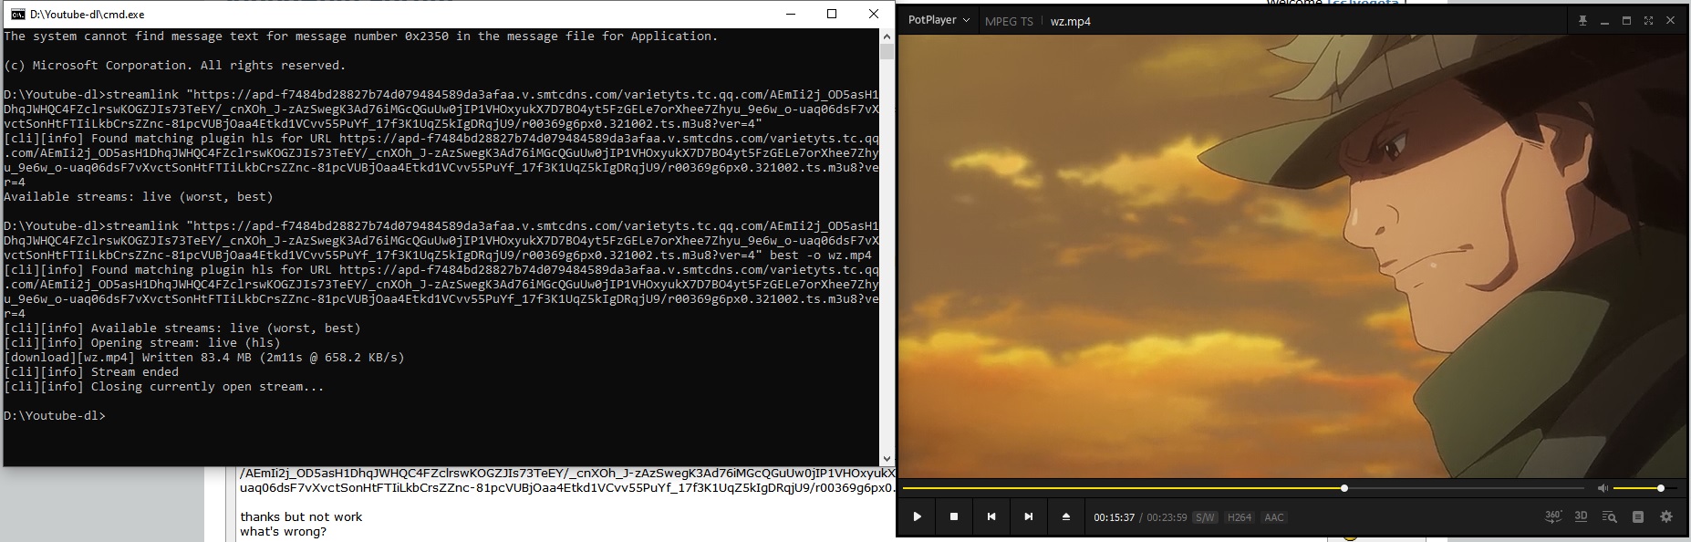Image resolution: width=1691 pixels, height=542 pixels.
Task: Click the 'Written 83.4 MB' download line
Action: click(204, 358)
